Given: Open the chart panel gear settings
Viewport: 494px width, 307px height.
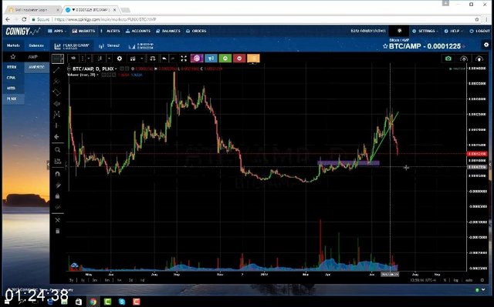Looking at the screenshot, I should point(486,45).
